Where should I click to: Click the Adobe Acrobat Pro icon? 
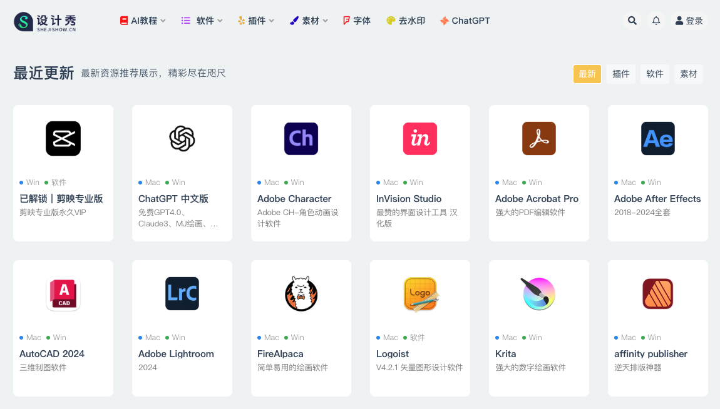click(x=539, y=138)
